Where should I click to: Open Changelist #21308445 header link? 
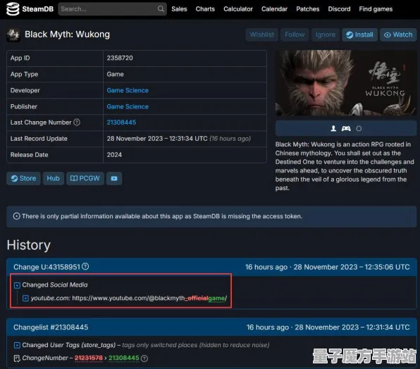coord(51,327)
